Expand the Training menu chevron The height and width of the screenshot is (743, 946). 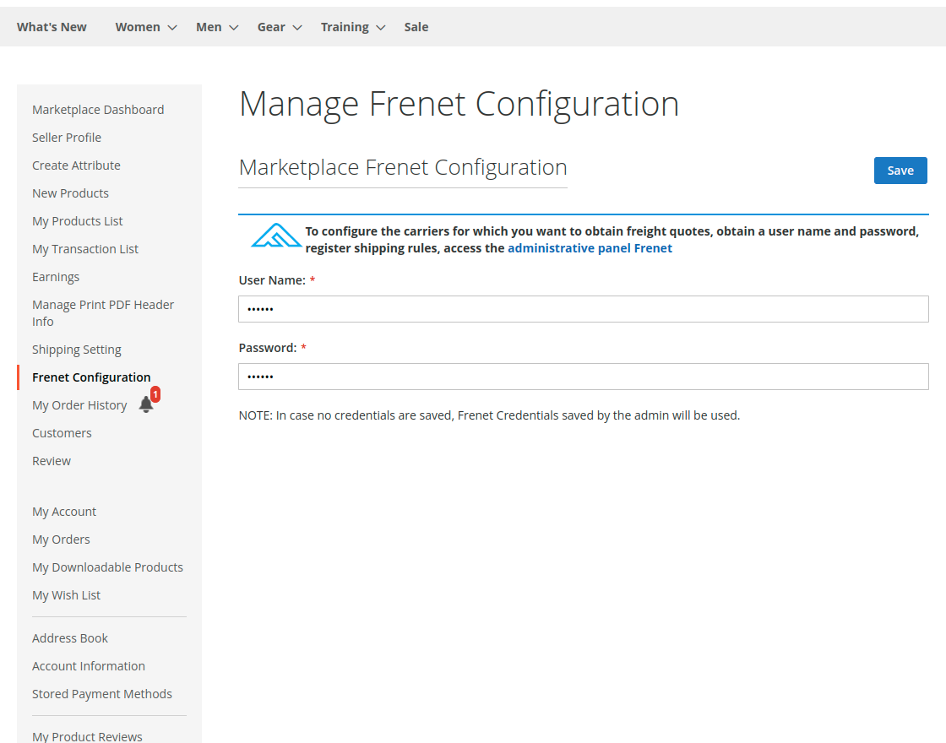[x=381, y=28]
